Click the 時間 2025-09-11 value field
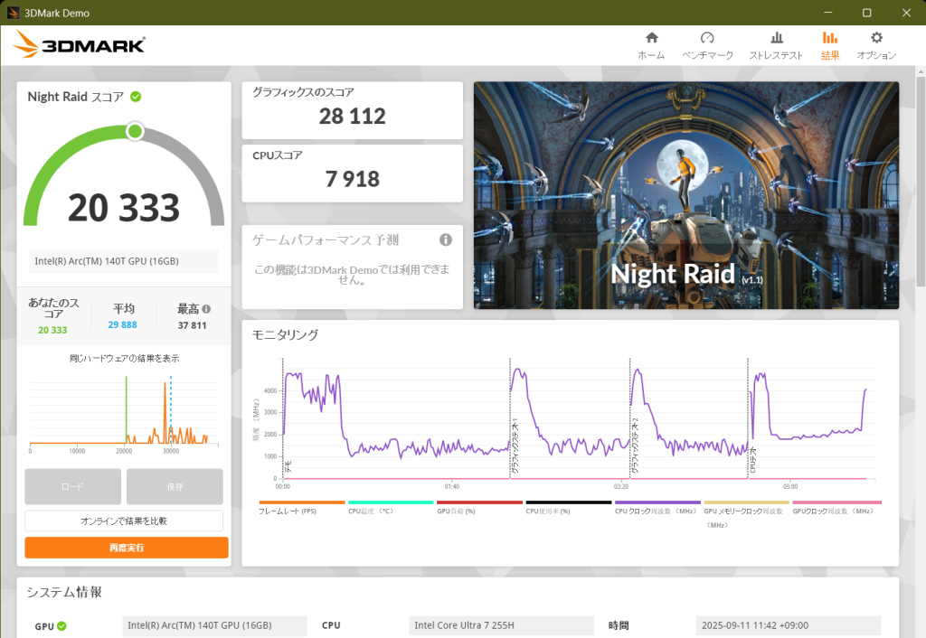The height and width of the screenshot is (638, 926). (x=789, y=625)
